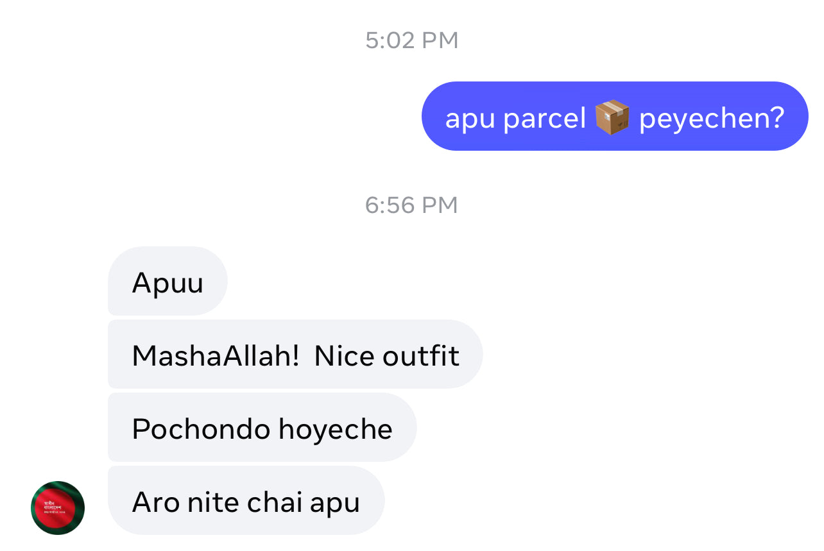The image size is (824, 551).
Task: Select the "Aro nite chai apu" message
Action: 246,501
